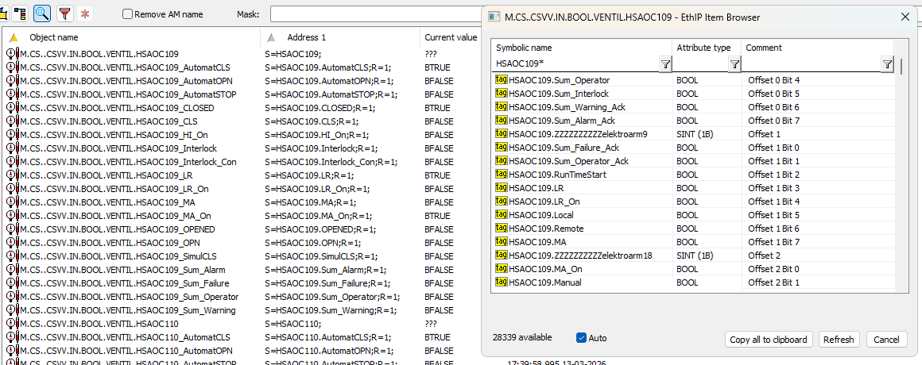This screenshot has width=922, height=365.
Task: Click the object icon beside HSAOC109_CLOSED
Action: tap(12, 108)
